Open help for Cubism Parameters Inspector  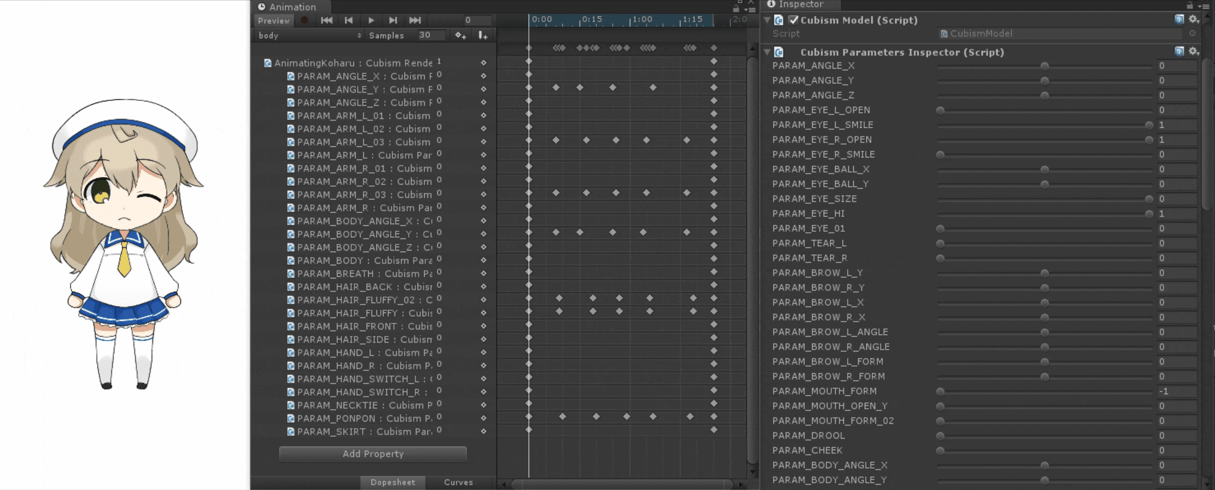(x=1179, y=51)
